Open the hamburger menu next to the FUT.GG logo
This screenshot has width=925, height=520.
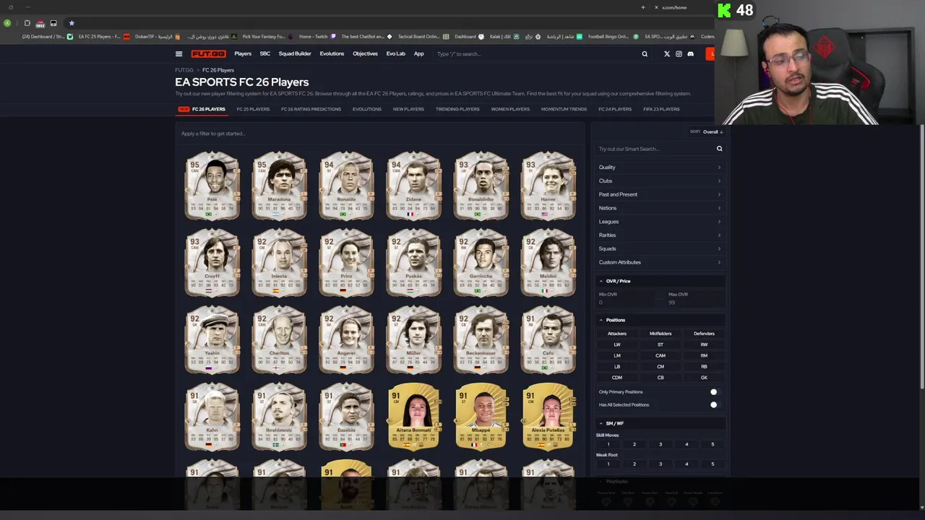point(178,53)
